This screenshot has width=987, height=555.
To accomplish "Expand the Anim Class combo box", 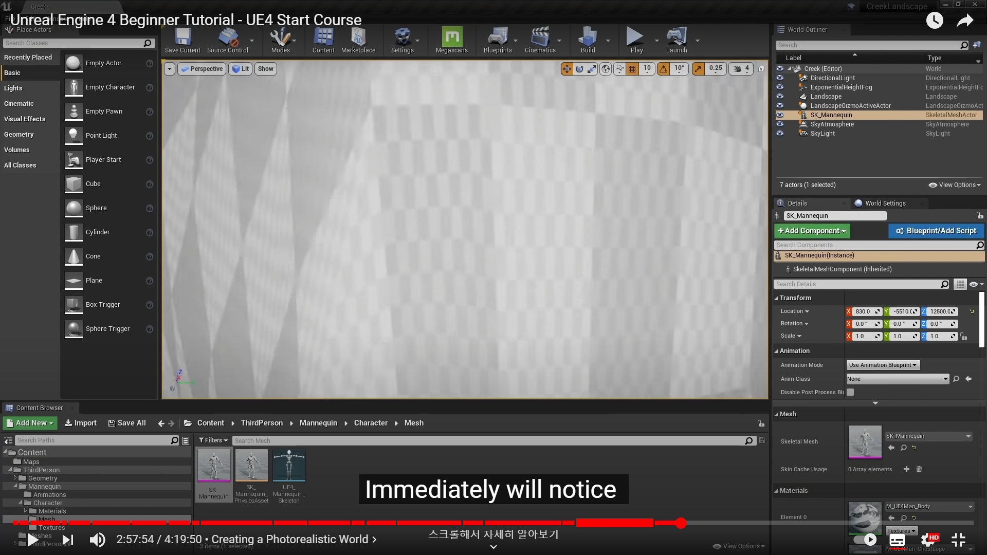I will click(897, 379).
